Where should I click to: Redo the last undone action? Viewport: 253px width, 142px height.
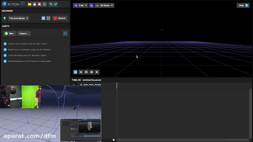pos(56,4)
